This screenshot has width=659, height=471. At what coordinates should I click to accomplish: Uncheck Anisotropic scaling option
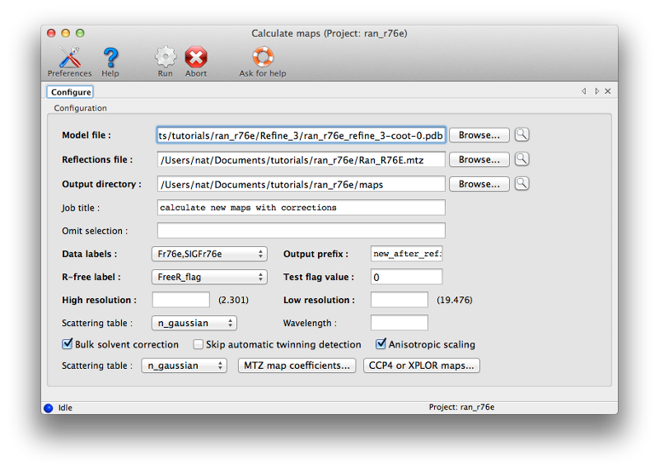381,344
